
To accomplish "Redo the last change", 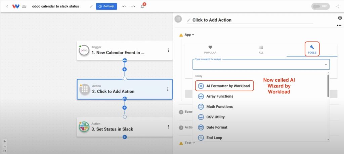I will [x=133, y=7].
